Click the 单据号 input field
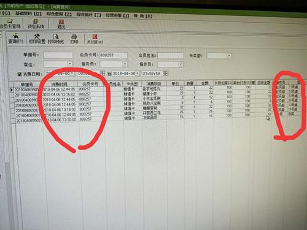The height and width of the screenshot is (230, 307). pyautogui.click(x=58, y=55)
